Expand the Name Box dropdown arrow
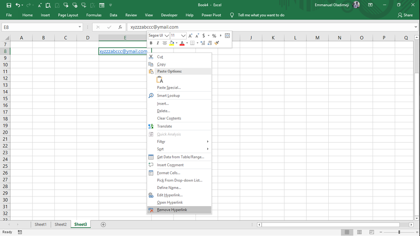The width and height of the screenshot is (420, 236). 80,27
